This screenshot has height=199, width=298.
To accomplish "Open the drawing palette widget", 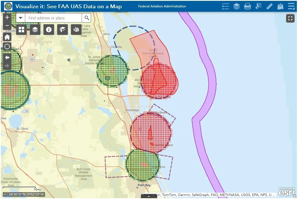I will click(x=76, y=30).
